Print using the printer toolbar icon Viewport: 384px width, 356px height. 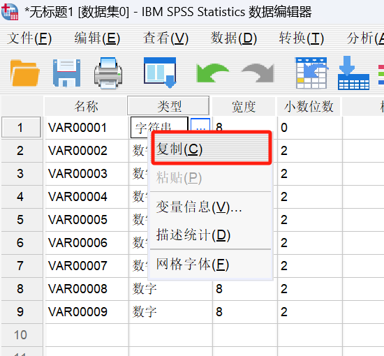[108, 73]
